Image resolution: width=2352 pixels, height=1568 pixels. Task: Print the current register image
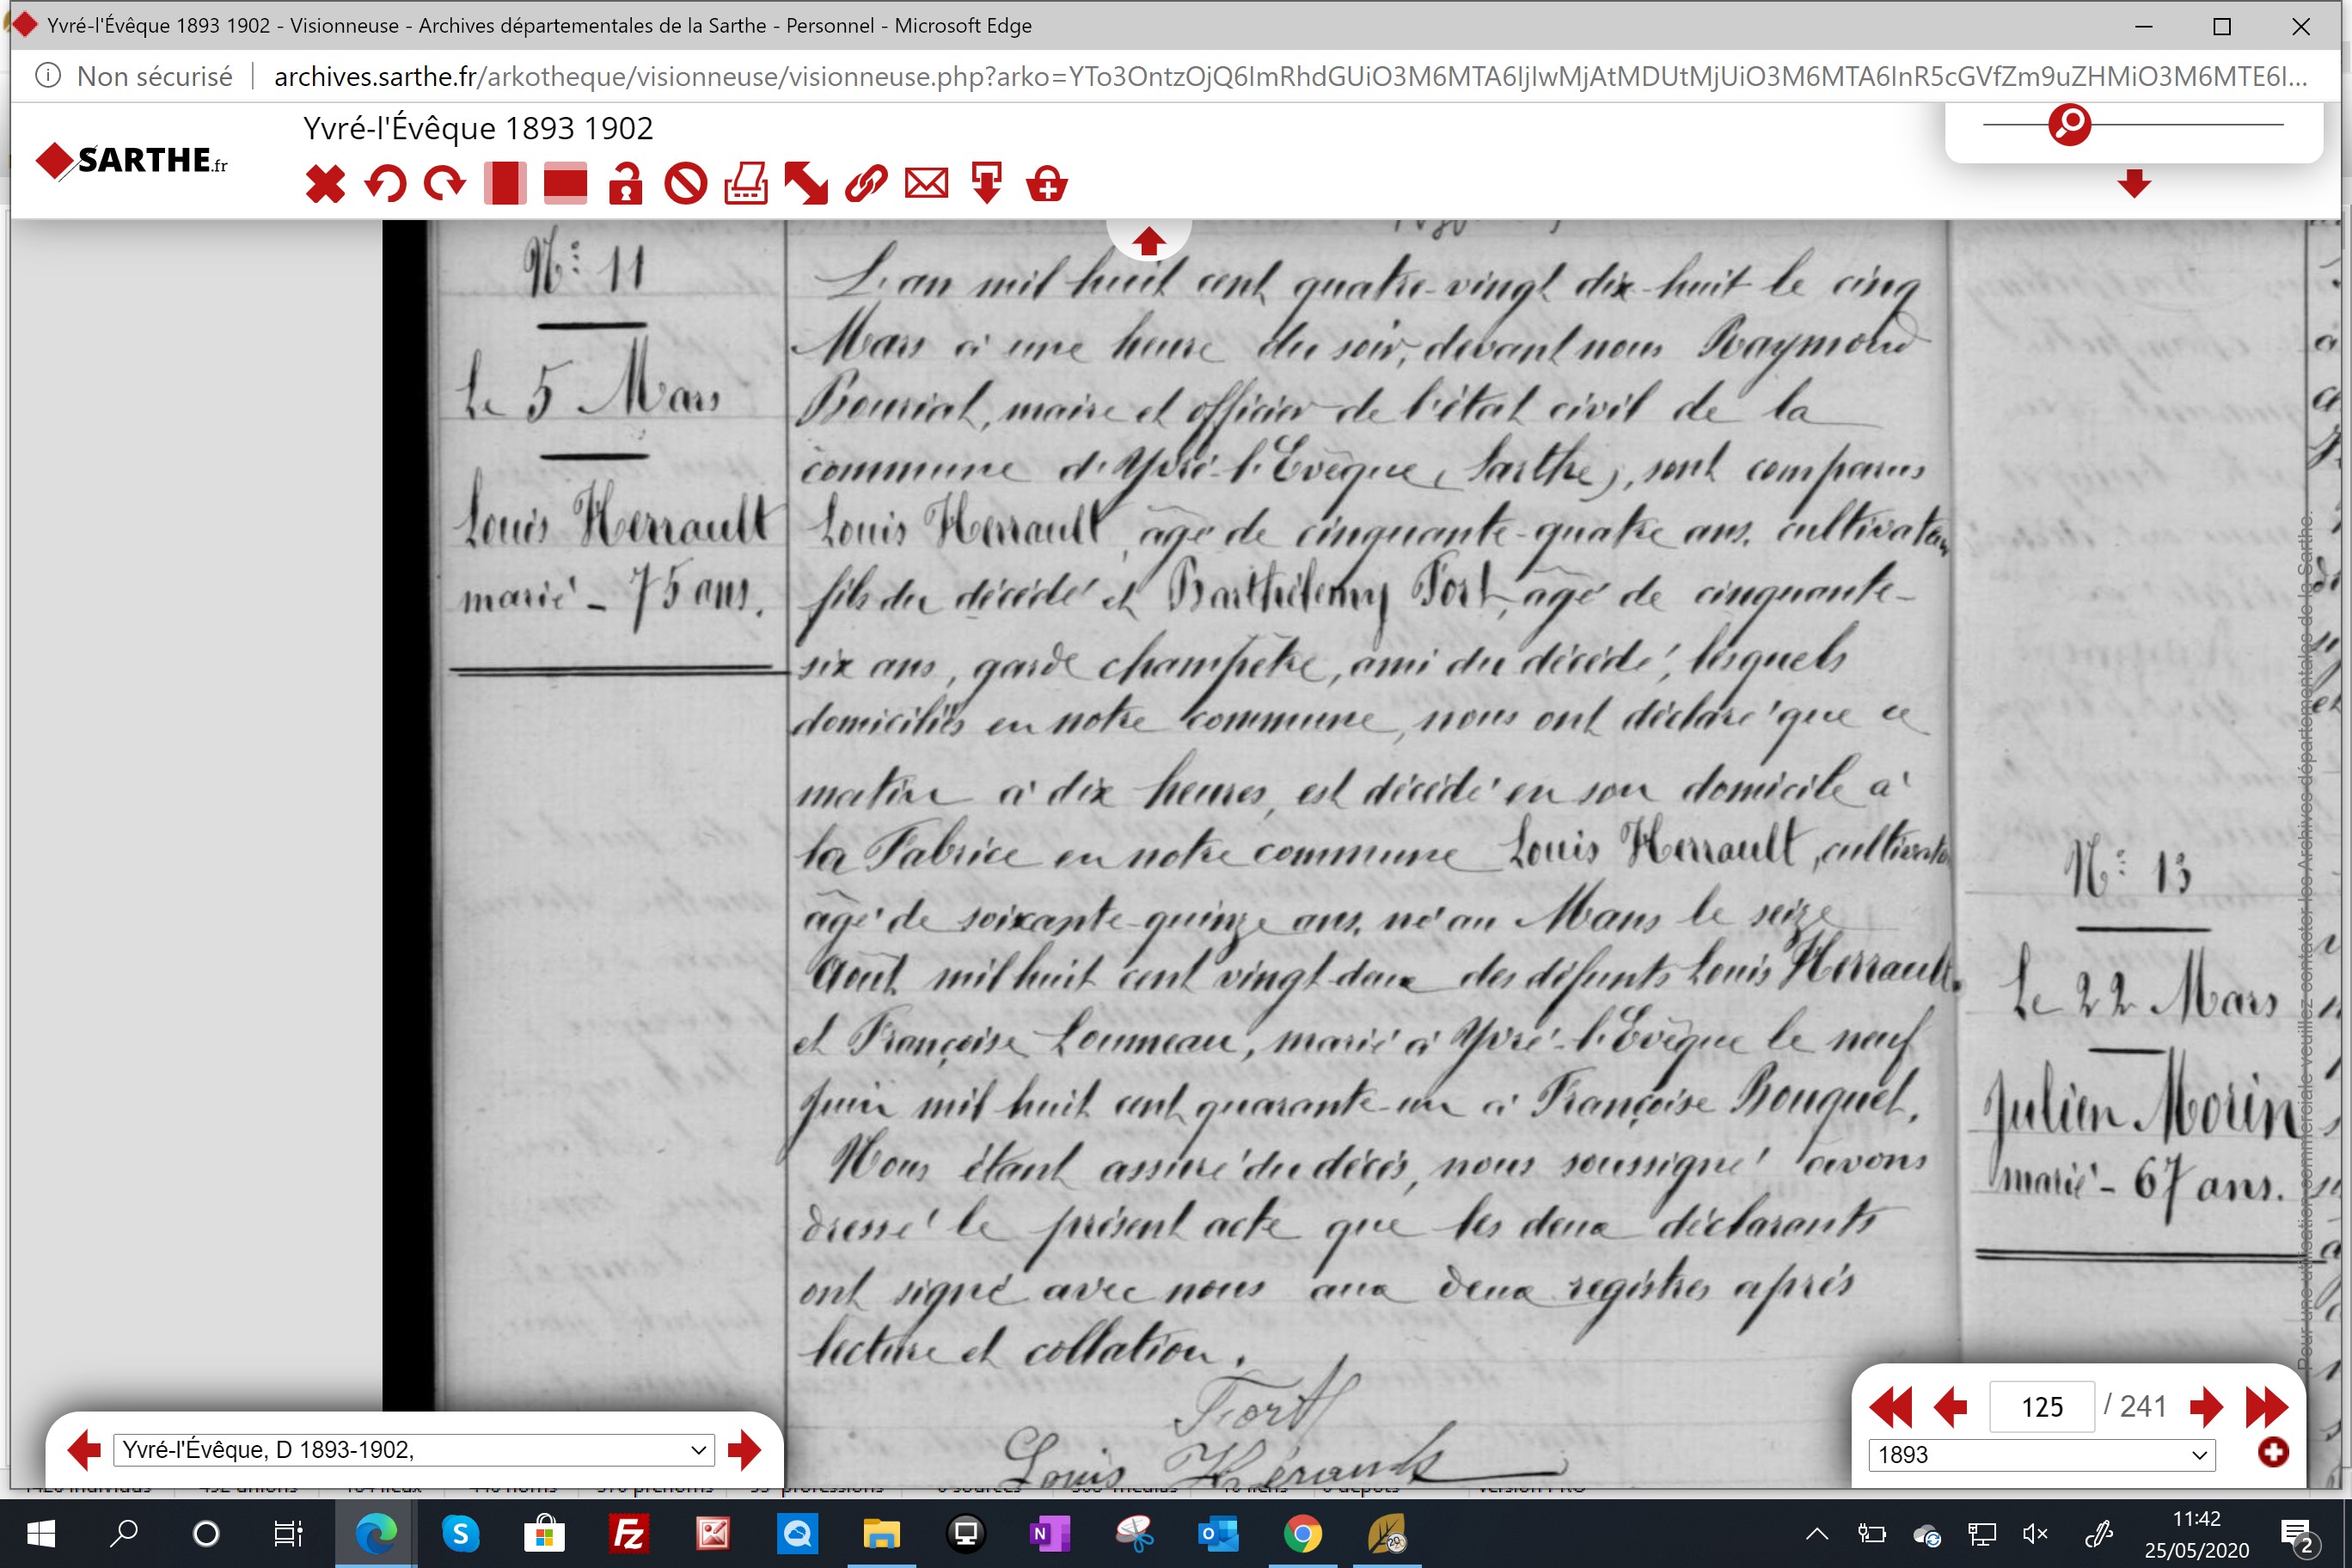pos(746,184)
